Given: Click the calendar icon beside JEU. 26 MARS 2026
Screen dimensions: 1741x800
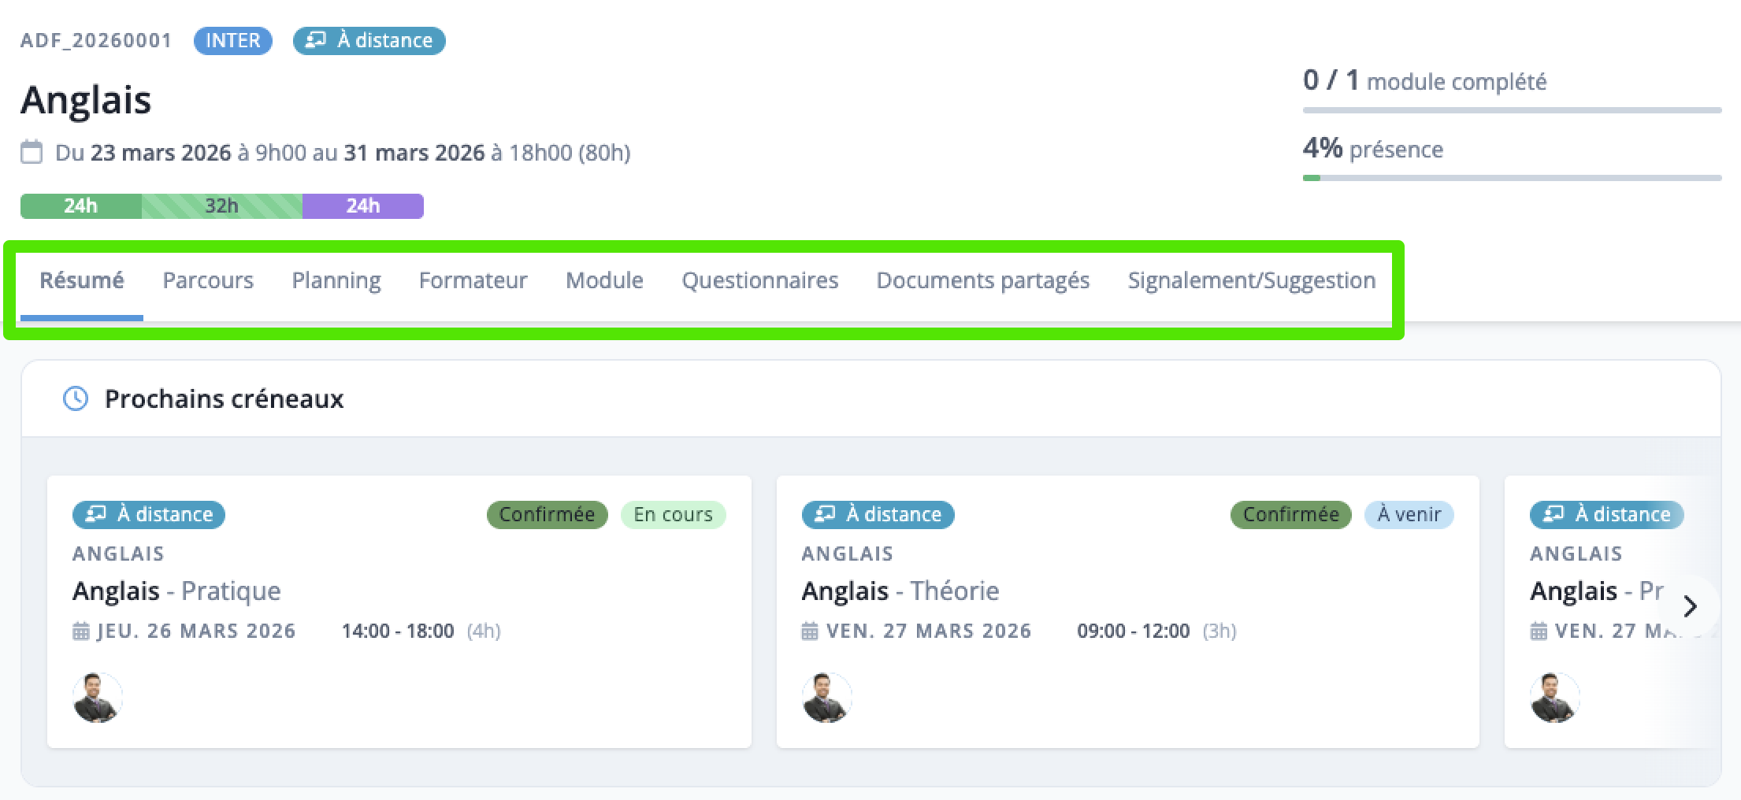Looking at the screenshot, I should pyautogui.click(x=80, y=631).
